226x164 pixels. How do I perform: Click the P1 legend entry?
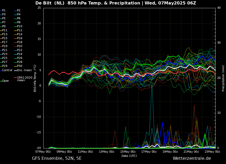coord(4,11)
